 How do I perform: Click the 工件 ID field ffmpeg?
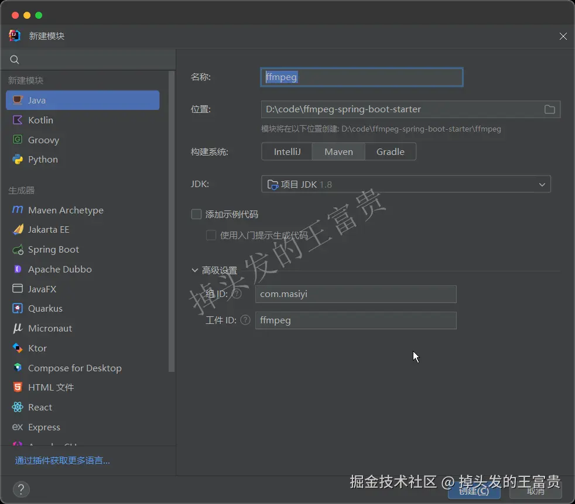point(355,320)
